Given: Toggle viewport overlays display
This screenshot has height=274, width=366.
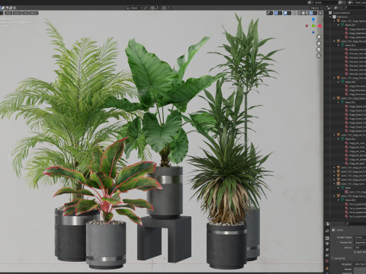Looking at the screenshot, I should (x=285, y=13).
